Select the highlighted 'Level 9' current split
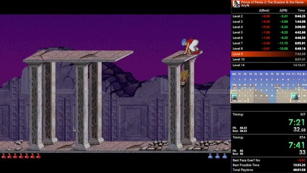The height and width of the screenshot is (173, 307). click(269, 54)
